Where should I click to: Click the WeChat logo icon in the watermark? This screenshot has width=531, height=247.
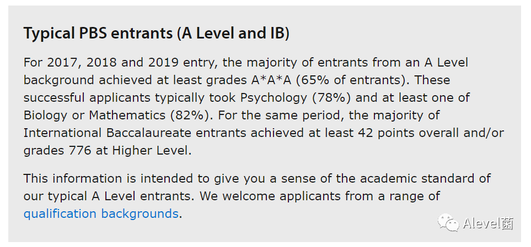coord(448,223)
